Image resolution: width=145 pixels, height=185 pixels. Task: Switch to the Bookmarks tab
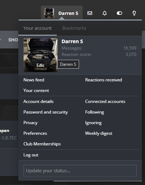coord(74,28)
